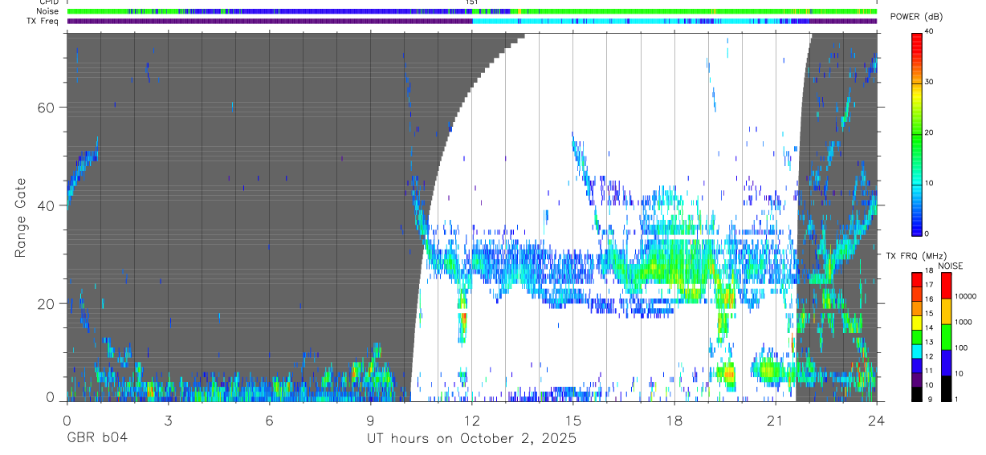Screen dimensions: 986x455
Task: Click the '11' label in TX FRQ legend
Action: point(929,372)
